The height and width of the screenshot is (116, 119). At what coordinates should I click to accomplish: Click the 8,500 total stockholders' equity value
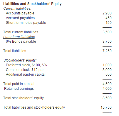coord(107,98)
